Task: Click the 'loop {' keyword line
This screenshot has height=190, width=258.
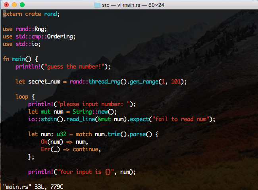Action: point(25,97)
